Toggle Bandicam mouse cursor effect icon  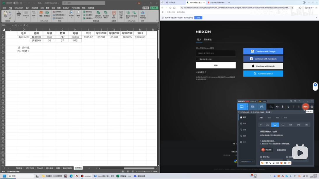(288, 107)
